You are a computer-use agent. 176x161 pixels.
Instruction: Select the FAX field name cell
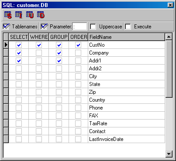coord(127,116)
